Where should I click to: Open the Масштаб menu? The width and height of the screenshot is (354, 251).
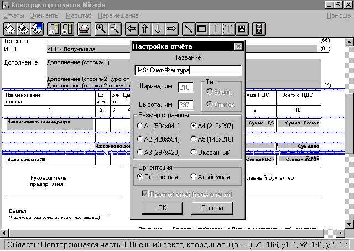[x=78, y=15]
